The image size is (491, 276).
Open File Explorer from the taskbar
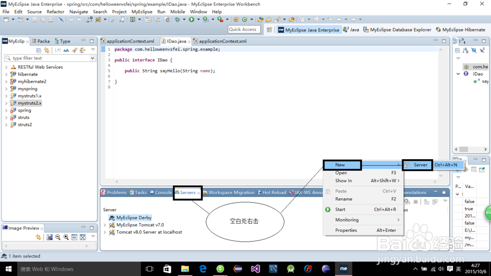point(185,269)
